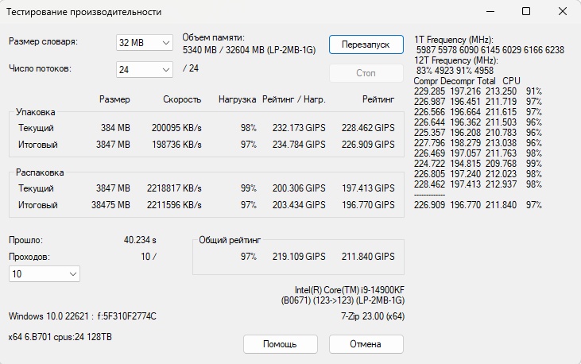Viewport: 581px width, 364px height.
Task: Click the Общий рейтинг 211.840 GIPS value
Action: (x=368, y=257)
